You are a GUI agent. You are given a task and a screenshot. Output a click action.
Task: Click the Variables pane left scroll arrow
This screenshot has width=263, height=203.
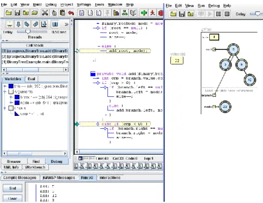pos(4,153)
